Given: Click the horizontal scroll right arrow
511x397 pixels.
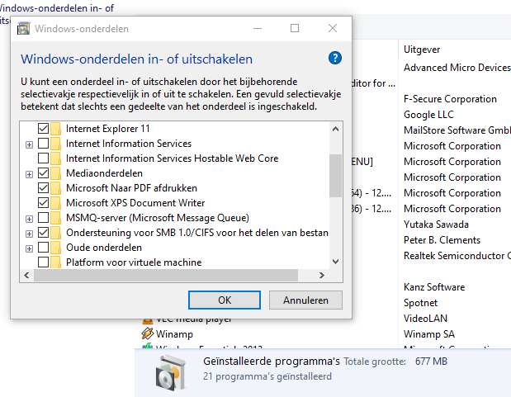Looking at the screenshot, I should click(322, 276).
